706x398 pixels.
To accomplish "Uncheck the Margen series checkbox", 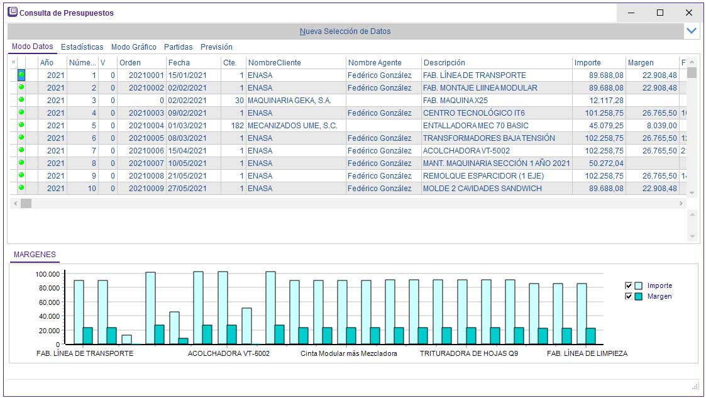I will pyautogui.click(x=628, y=296).
